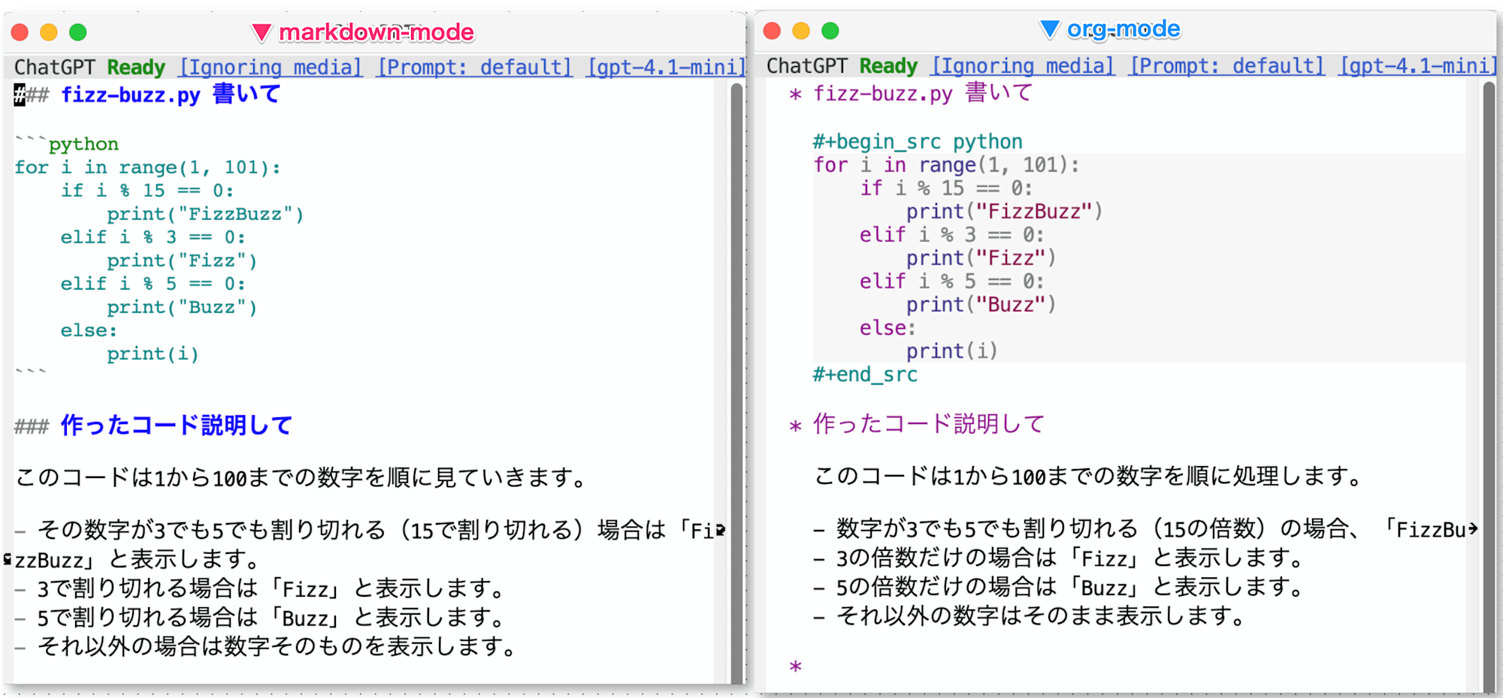The image size is (1503, 698).
Task: Click [Ignoring media] link in org-mode window
Action: pos(1023,66)
